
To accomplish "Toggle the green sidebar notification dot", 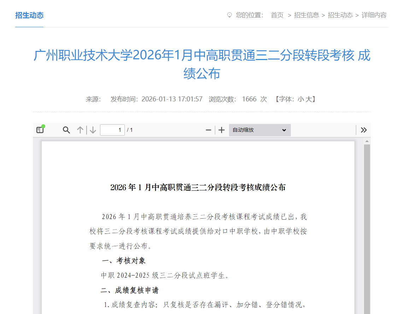I will coord(43,126).
